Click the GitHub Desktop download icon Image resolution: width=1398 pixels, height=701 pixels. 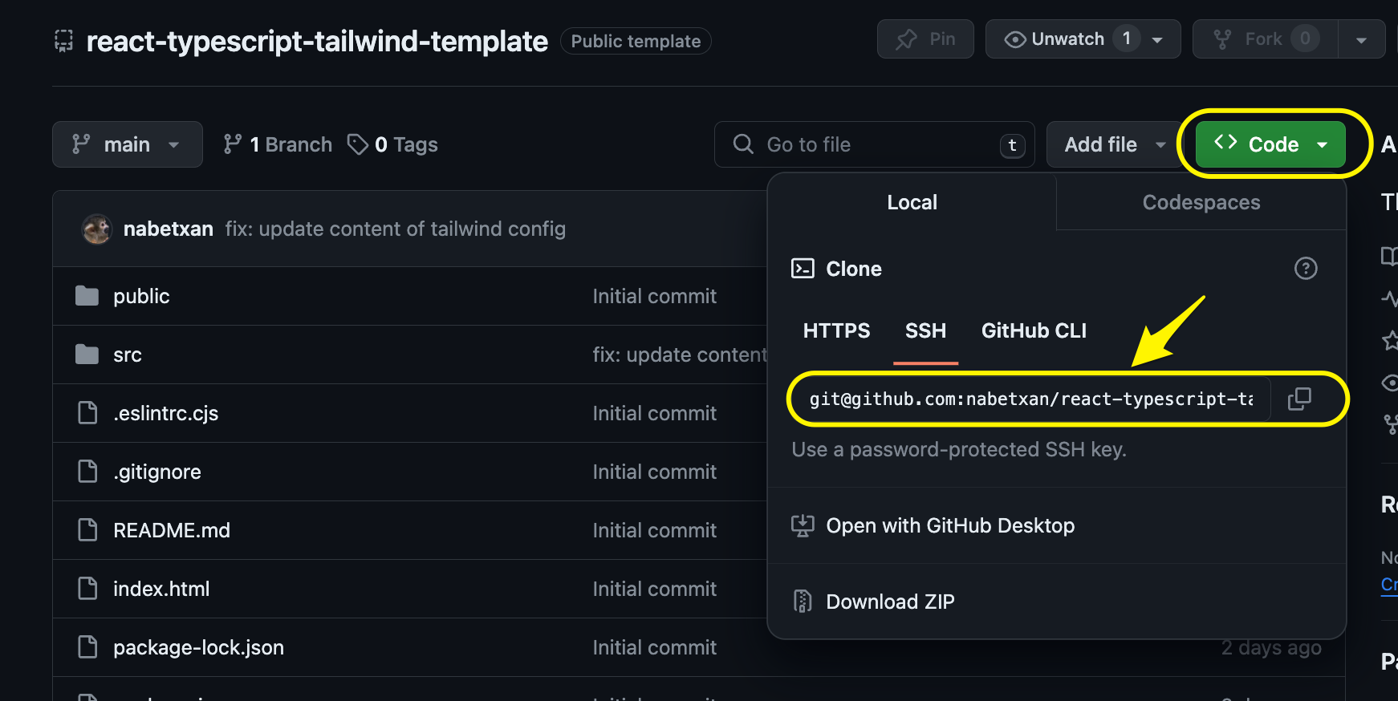tap(803, 526)
